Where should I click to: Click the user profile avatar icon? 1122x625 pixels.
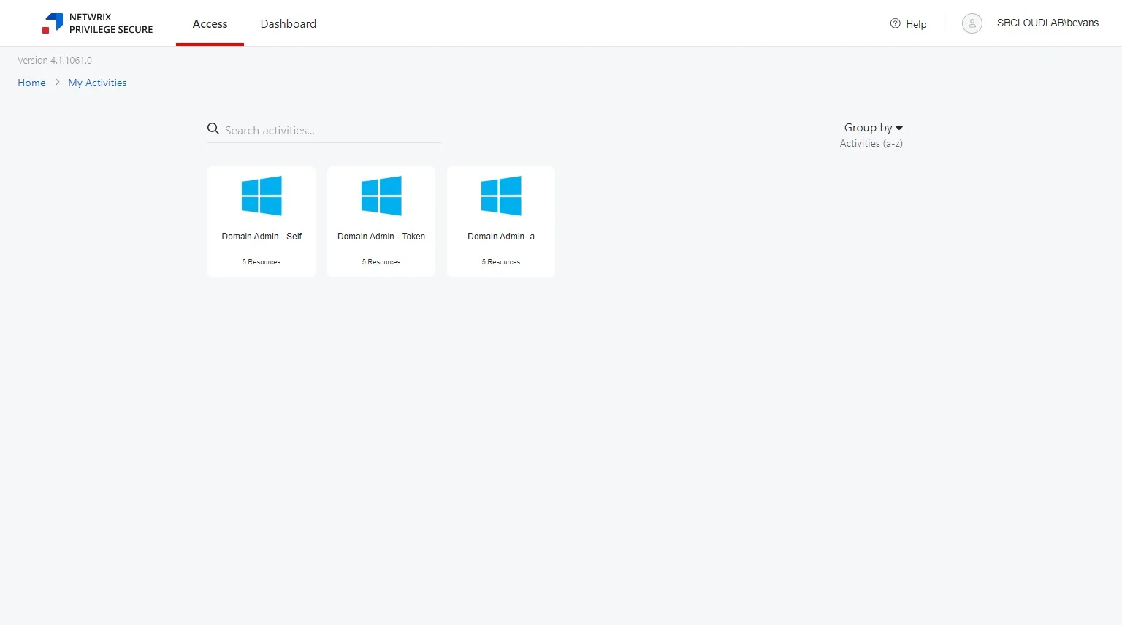click(x=972, y=23)
